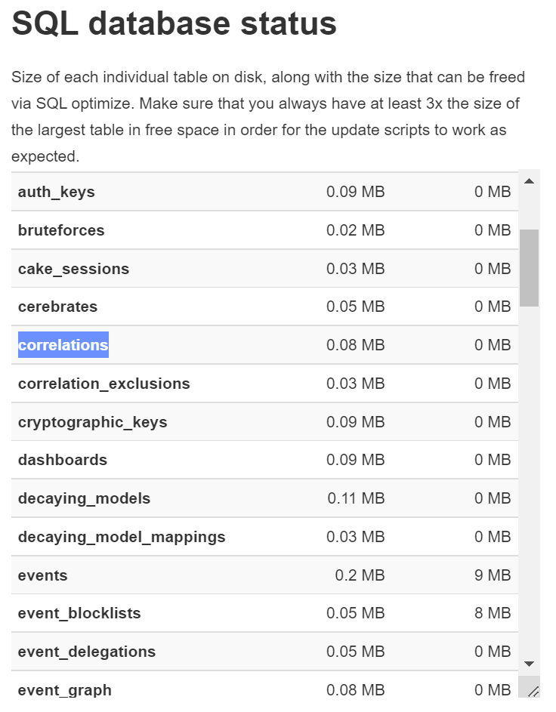Screen dimensions: 556x712
Task: Click the event_graph table name
Action: (64, 690)
